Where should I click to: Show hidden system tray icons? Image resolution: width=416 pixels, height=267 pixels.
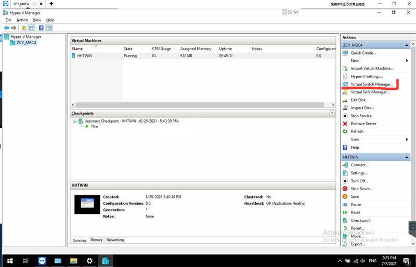(x=340, y=261)
